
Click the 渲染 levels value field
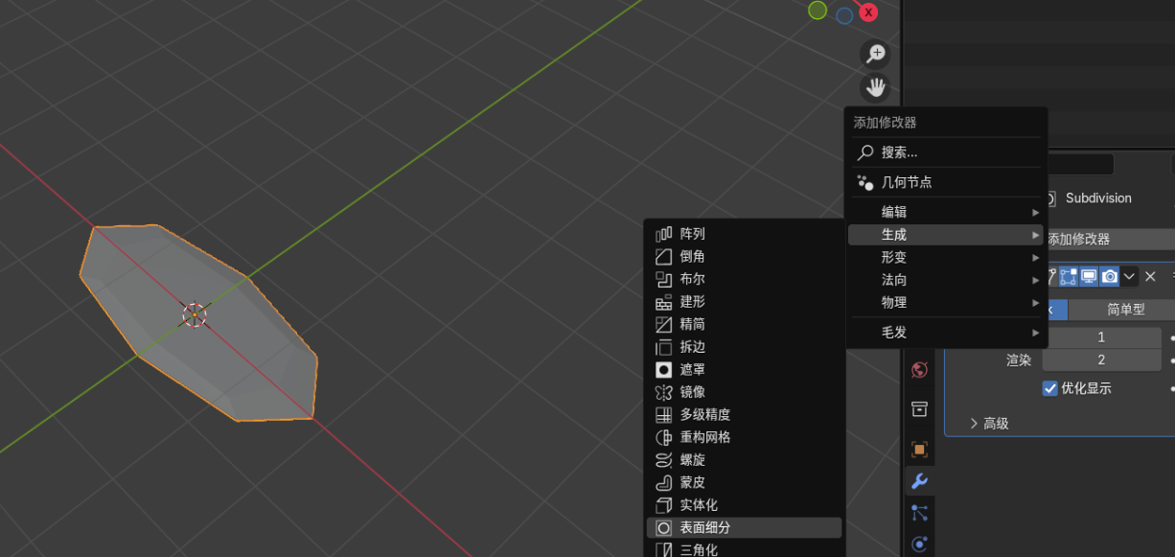coord(1101,360)
